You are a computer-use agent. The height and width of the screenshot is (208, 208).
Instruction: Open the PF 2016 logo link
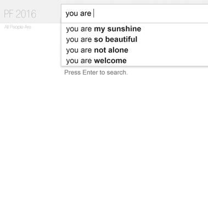point(20,14)
